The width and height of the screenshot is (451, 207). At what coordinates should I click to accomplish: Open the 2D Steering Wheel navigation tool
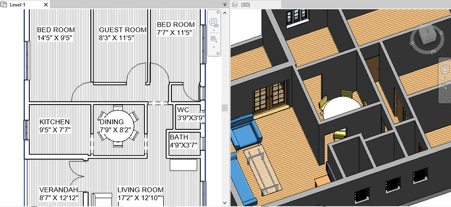[214, 22]
